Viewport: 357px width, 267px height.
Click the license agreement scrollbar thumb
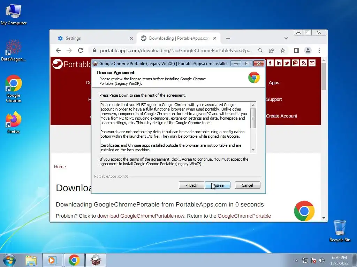point(253,118)
